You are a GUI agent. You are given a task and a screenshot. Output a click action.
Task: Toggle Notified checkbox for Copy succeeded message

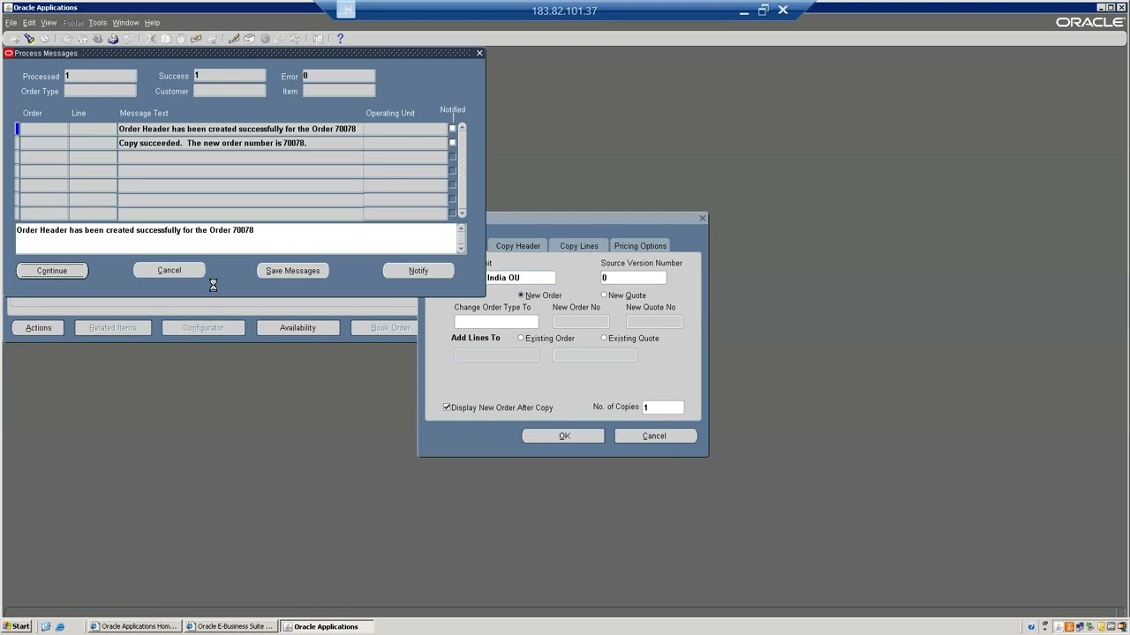click(453, 143)
